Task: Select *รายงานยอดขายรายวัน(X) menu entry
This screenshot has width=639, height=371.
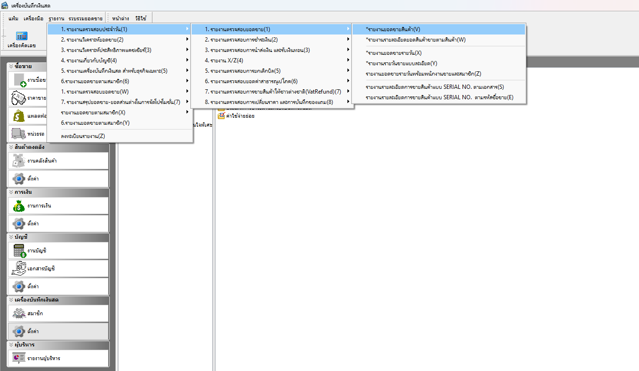Action: coord(393,53)
